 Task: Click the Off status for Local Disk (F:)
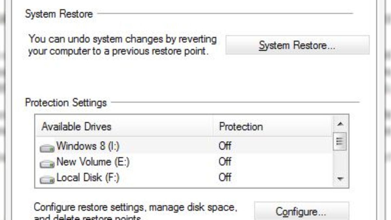click(x=225, y=178)
